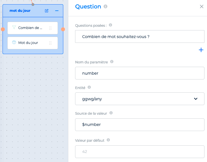
Task: Click the info icon beside Questions posées
Action: pos(110,25)
